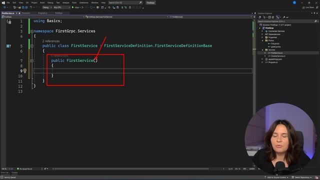Expand the Dependencies node

(x=262, y=34)
